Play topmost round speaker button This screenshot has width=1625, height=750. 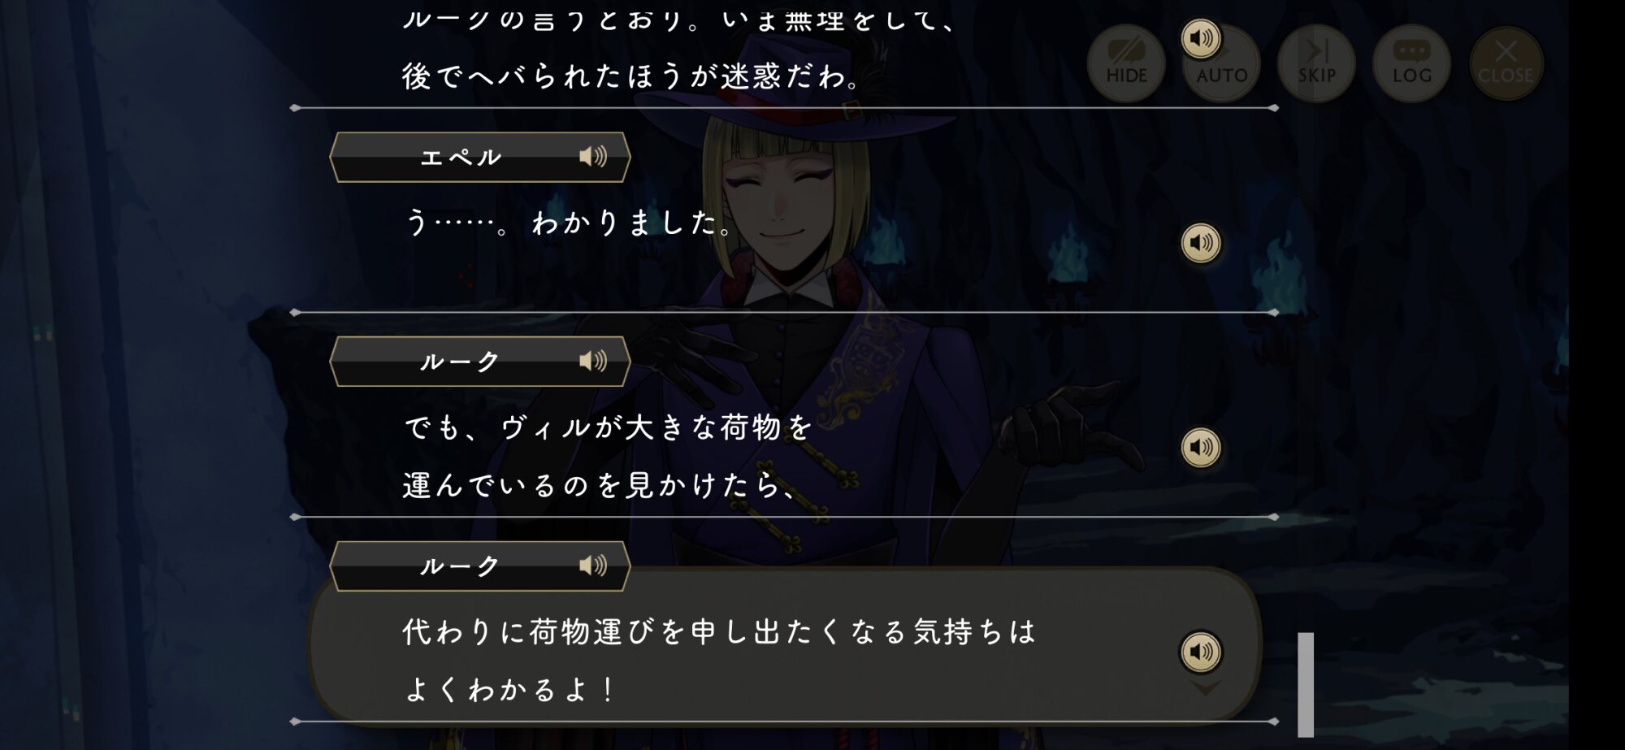(1200, 38)
